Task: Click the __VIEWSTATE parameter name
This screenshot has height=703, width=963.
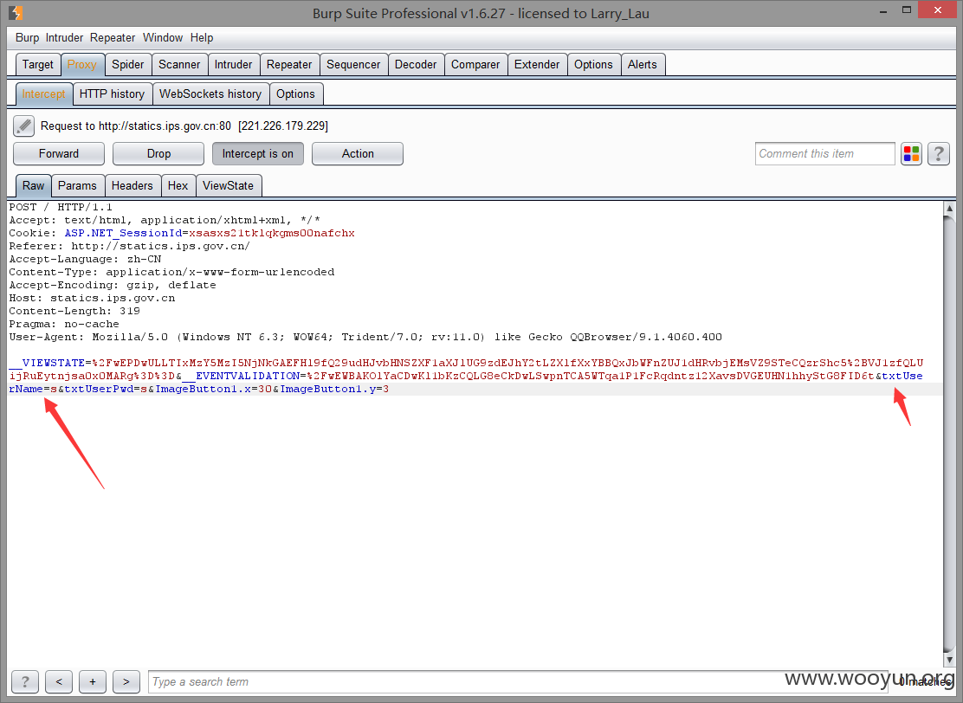Action: 47,363
